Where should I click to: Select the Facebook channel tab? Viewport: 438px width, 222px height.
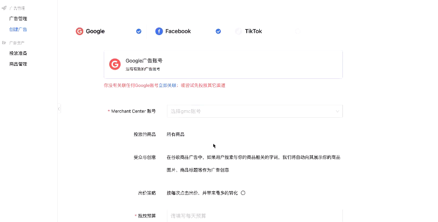point(188,31)
